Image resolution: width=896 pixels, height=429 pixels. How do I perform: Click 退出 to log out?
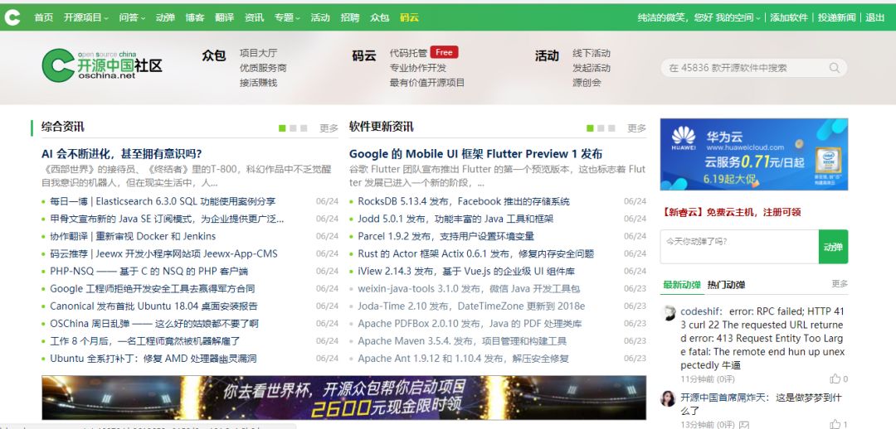(875, 17)
